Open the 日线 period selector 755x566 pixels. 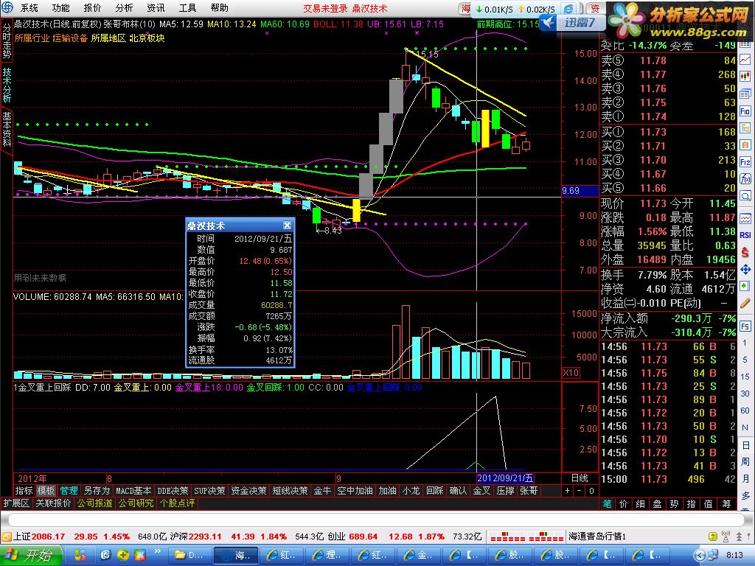tap(580, 478)
